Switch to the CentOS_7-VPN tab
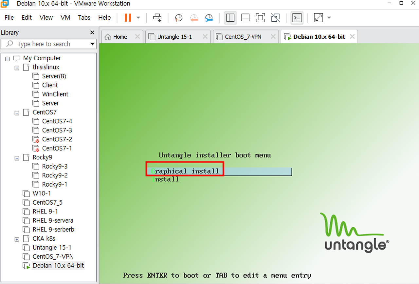The width and height of the screenshot is (419, 284). (243, 37)
